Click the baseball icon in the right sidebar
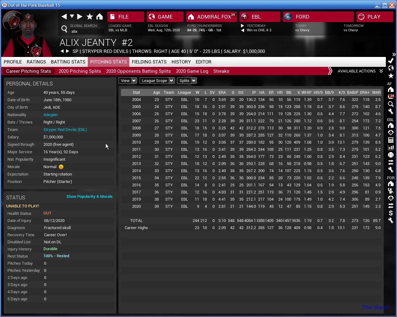Viewport: 397px width, 317px height. point(391,155)
